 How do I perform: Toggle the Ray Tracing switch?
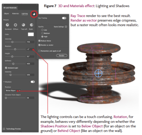pyautogui.click(x=64, y=18)
